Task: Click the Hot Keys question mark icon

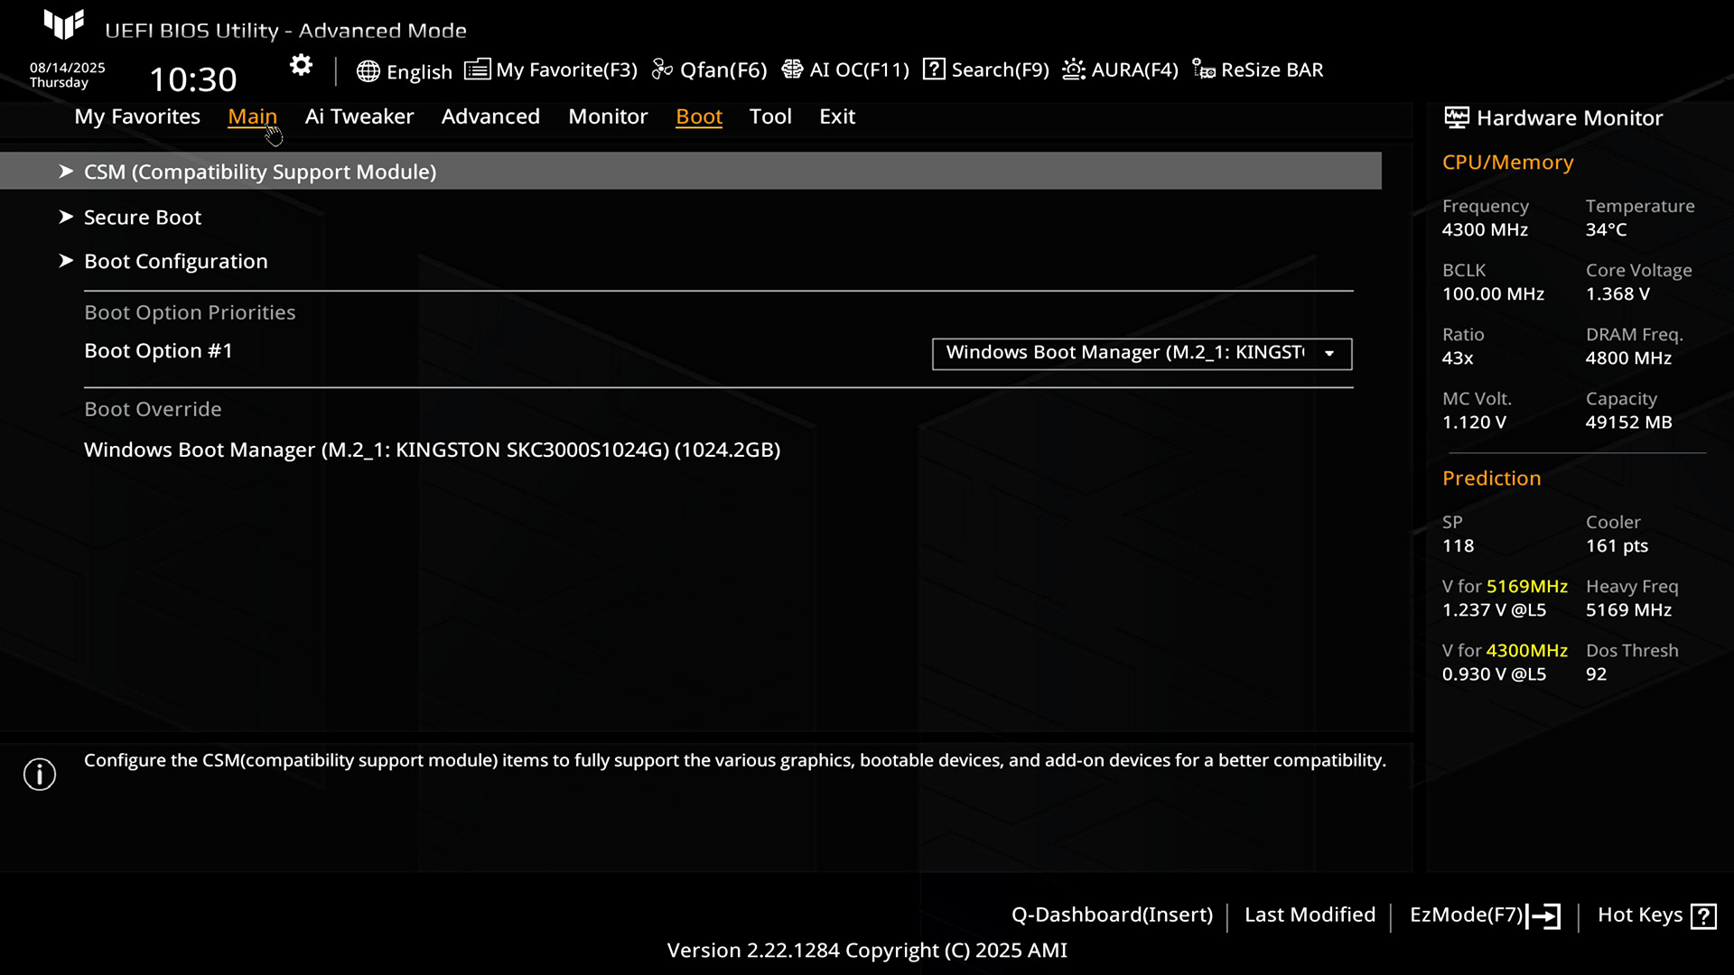Action: click(x=1703, y=916)
